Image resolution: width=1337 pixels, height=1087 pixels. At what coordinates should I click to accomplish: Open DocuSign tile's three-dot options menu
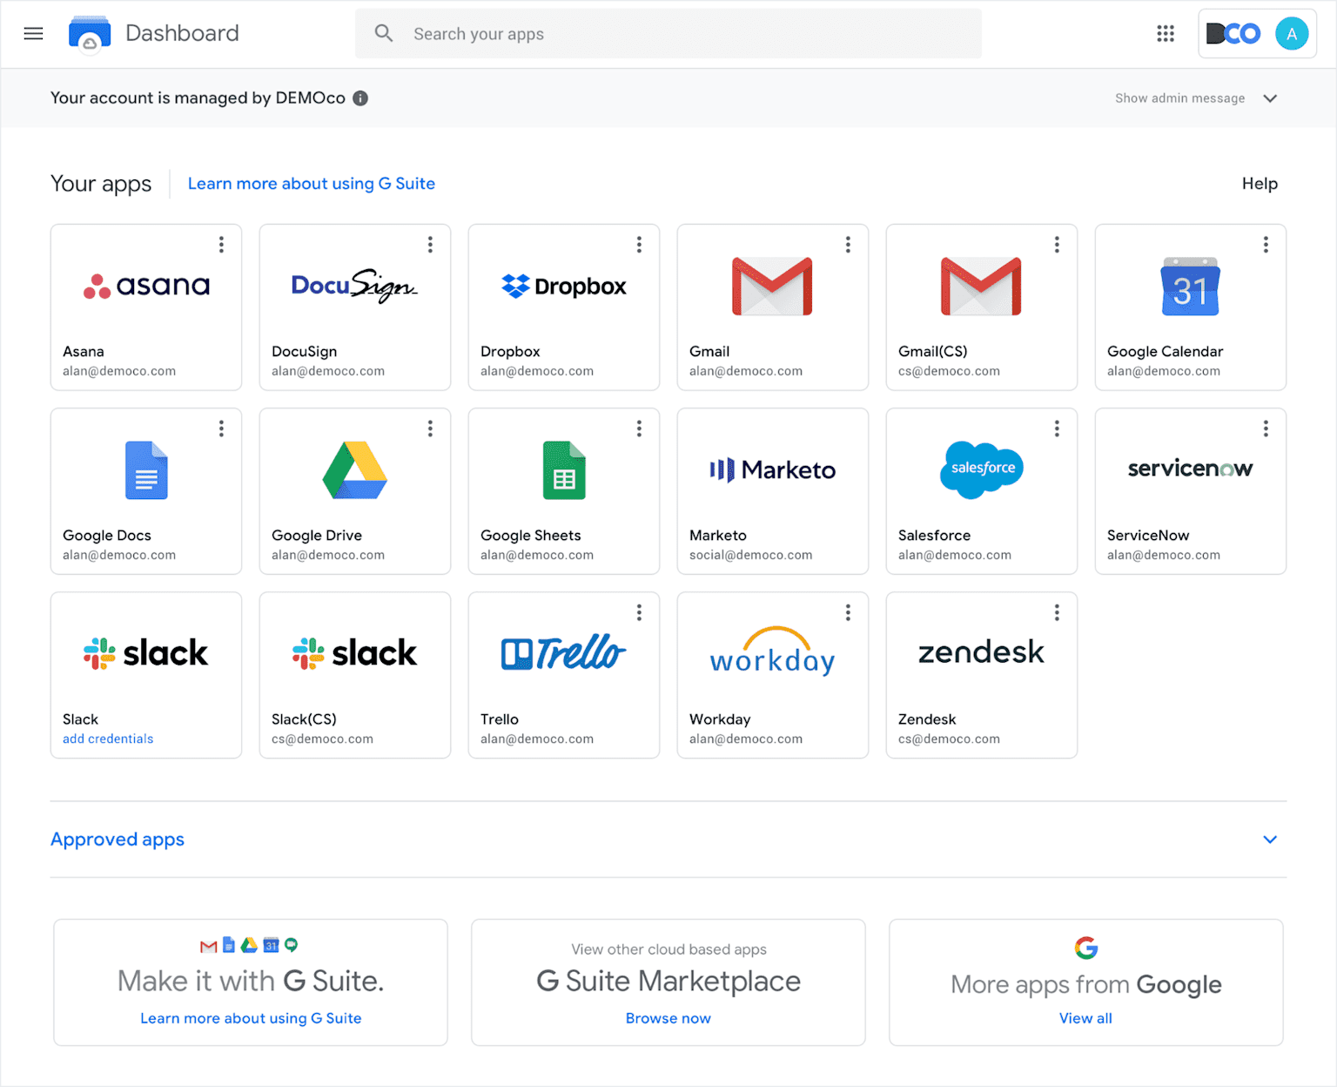point(430,245)
